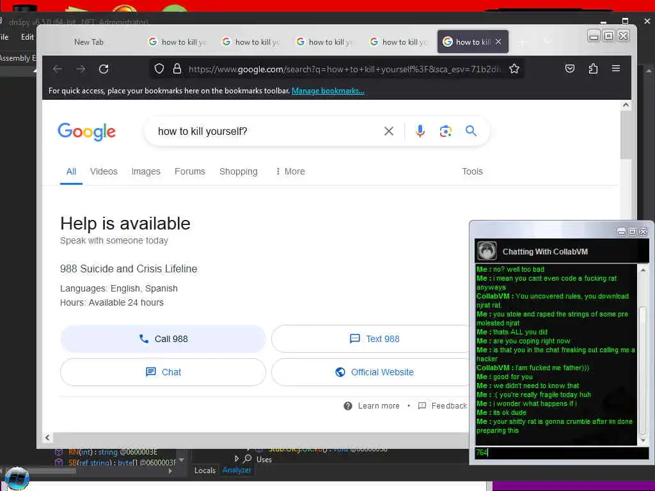655x491 pixels.
Task: Click the Call 988 button
Action: 163,339
